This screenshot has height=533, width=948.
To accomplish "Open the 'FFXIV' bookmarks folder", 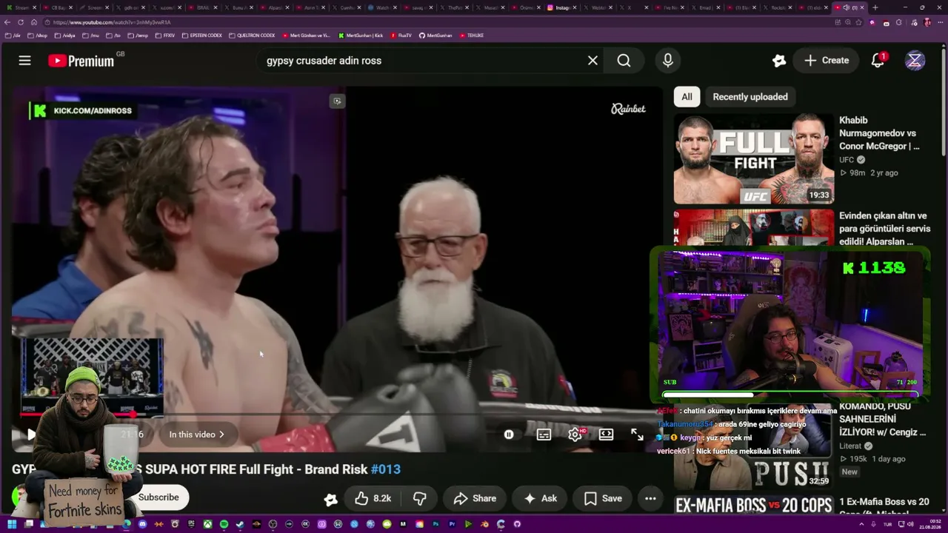I will (x=165, y=35).
